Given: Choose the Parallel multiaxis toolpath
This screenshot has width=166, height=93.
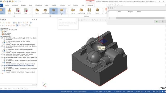Looking at the screenshot, I should click(x=98, y=11).
